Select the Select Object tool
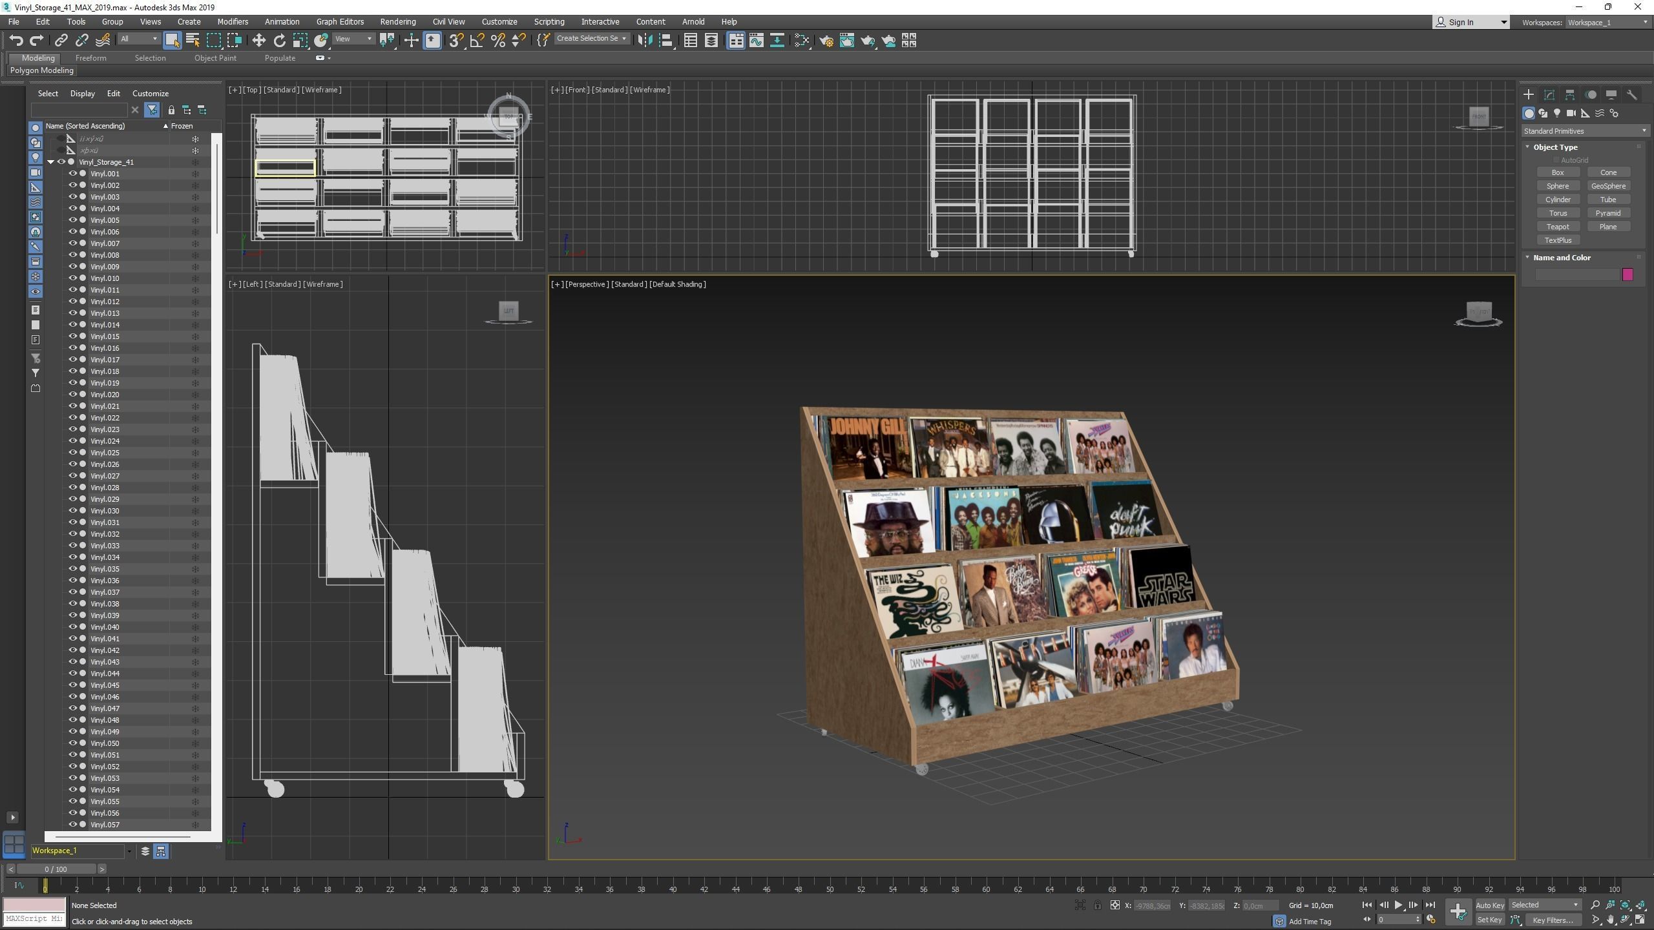Image resolution: width=1654 pixels, height=930 pixels. 172,41
